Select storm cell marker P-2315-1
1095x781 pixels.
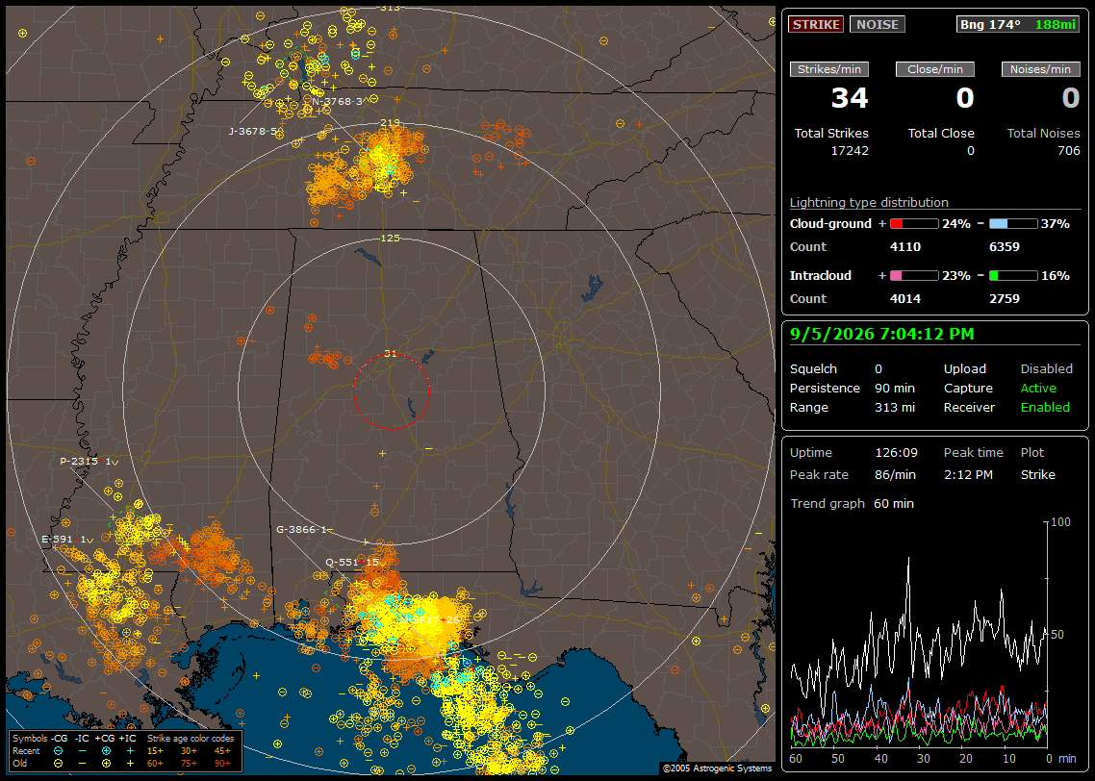(x=89, y=462)
